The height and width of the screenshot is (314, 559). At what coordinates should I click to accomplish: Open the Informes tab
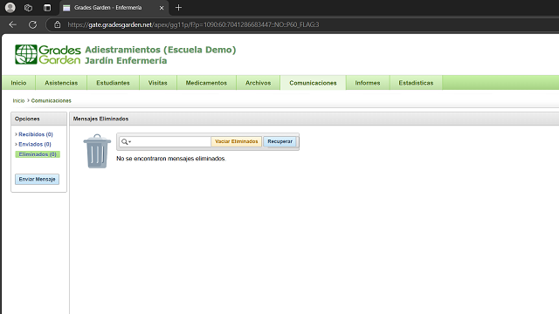(368, 83)
